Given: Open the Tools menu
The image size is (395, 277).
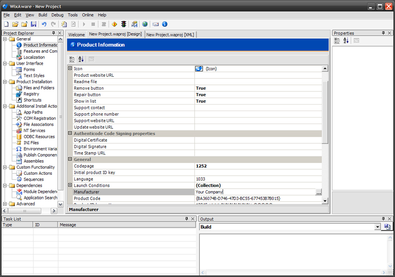Looking at the screenshot, I should point(72,15).
